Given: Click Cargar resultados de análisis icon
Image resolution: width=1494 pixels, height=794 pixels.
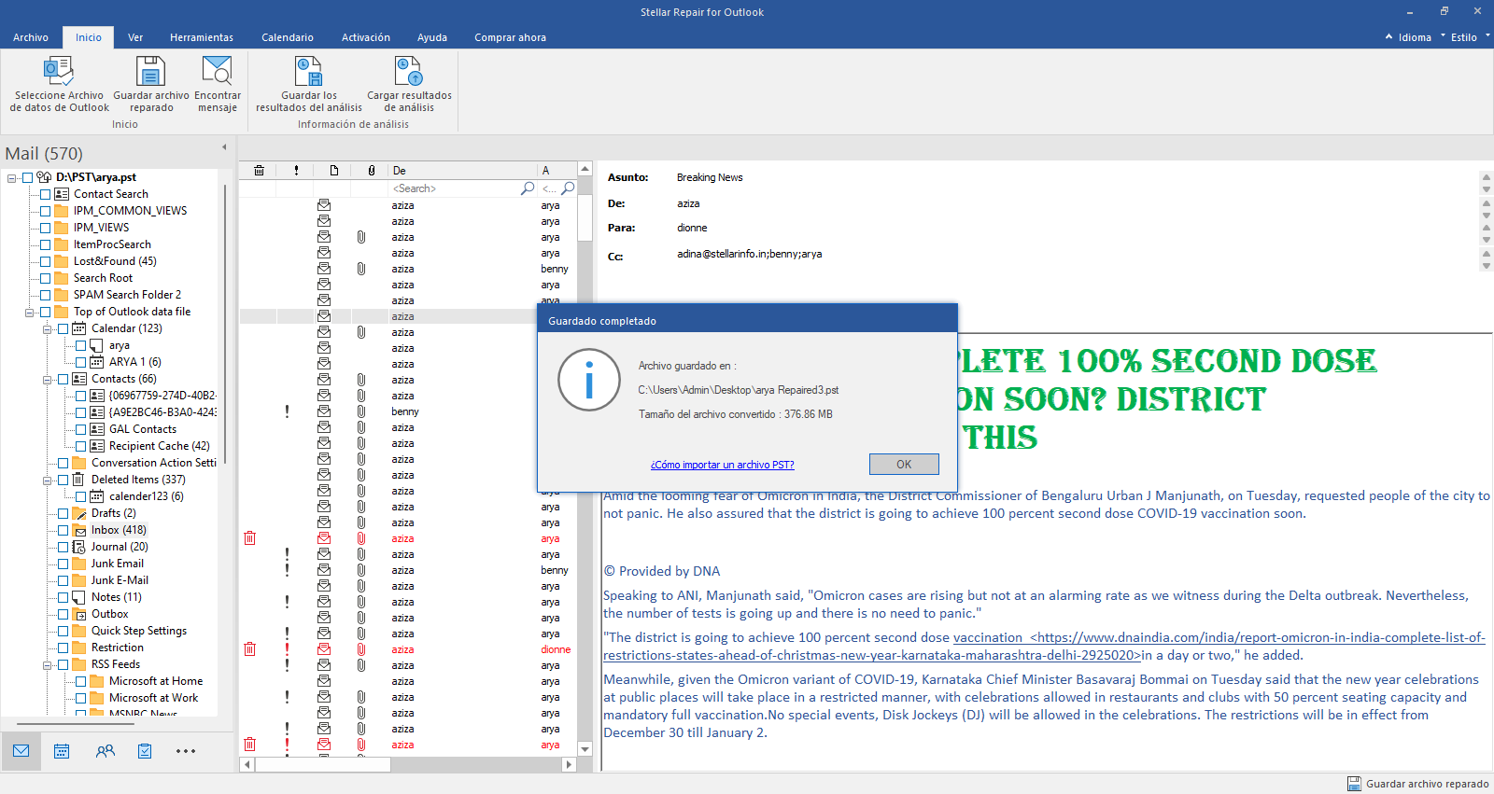Looking at the screenshot, I should (408, 71).
